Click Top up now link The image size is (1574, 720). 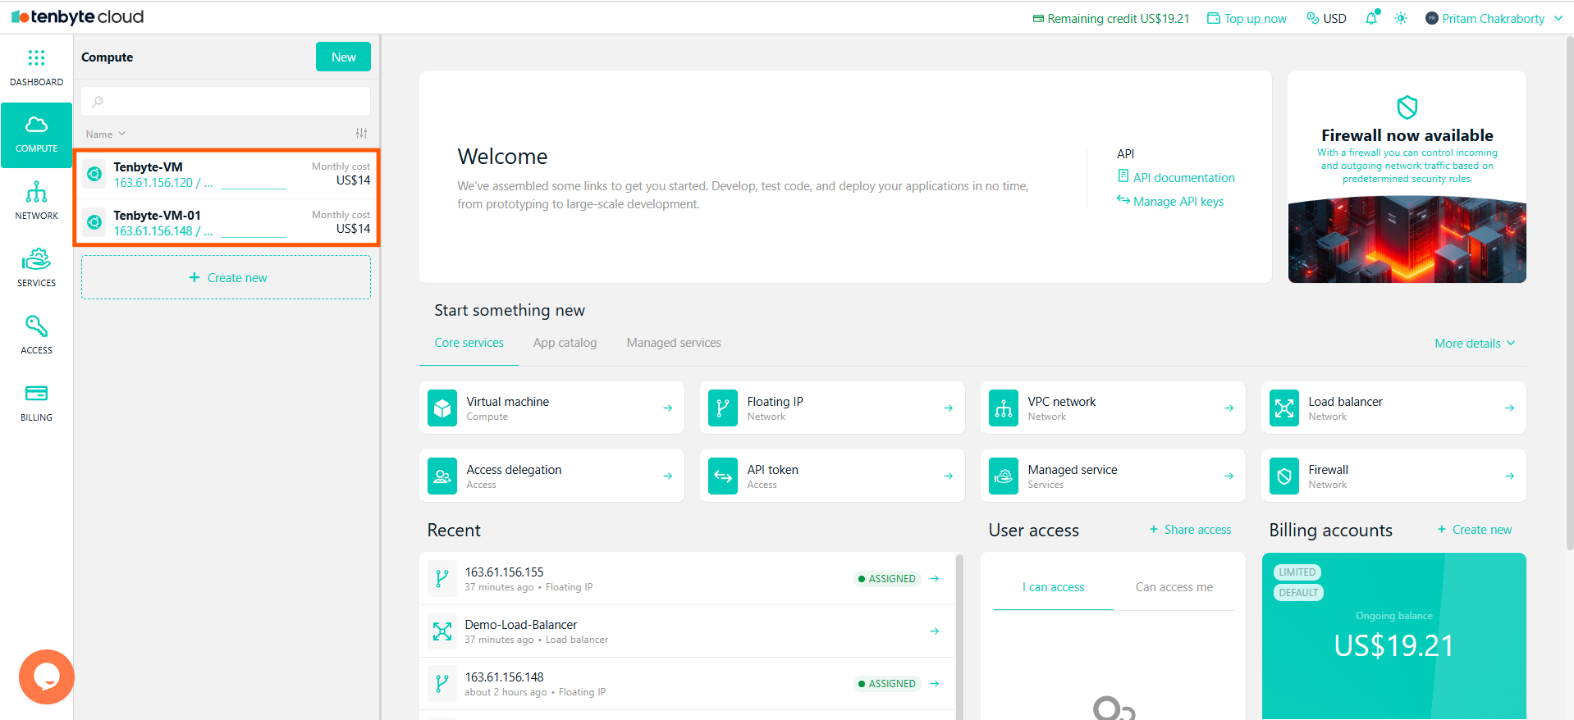(1247, 18)
